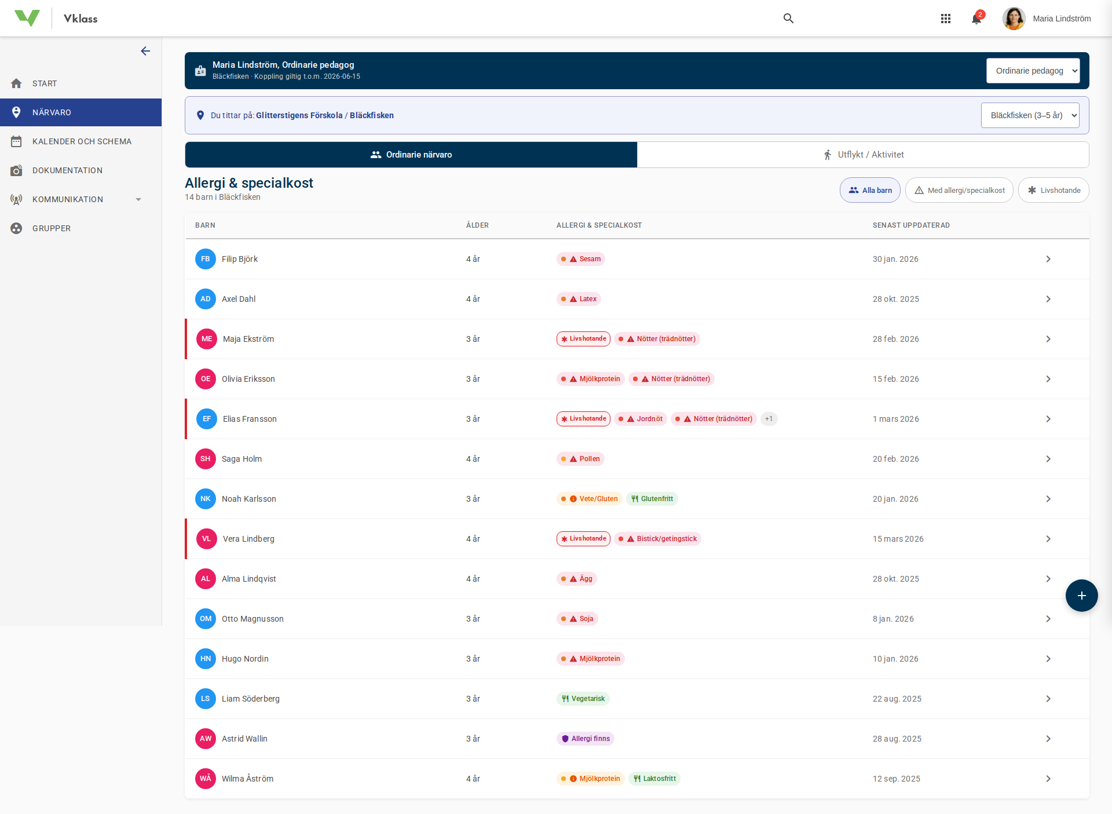Open the Ordinarie pedagog role dropdown
Image resolution: width=1112 pixels, height=814 pixels.
pos(1033,71)
